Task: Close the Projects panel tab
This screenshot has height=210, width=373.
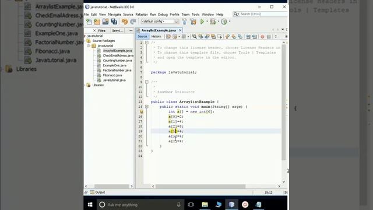Action: coord(94,30)
